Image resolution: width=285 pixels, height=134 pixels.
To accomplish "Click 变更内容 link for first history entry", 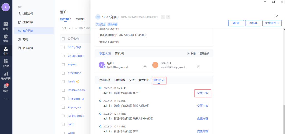I will 202,93.
